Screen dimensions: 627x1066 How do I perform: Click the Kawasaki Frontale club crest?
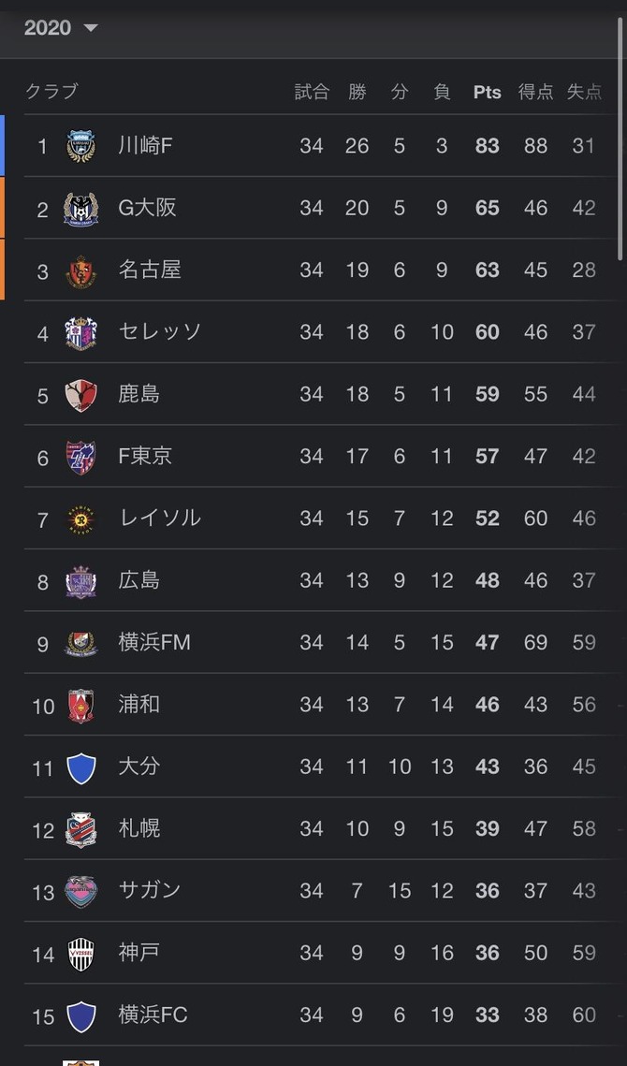coord(80,145)
